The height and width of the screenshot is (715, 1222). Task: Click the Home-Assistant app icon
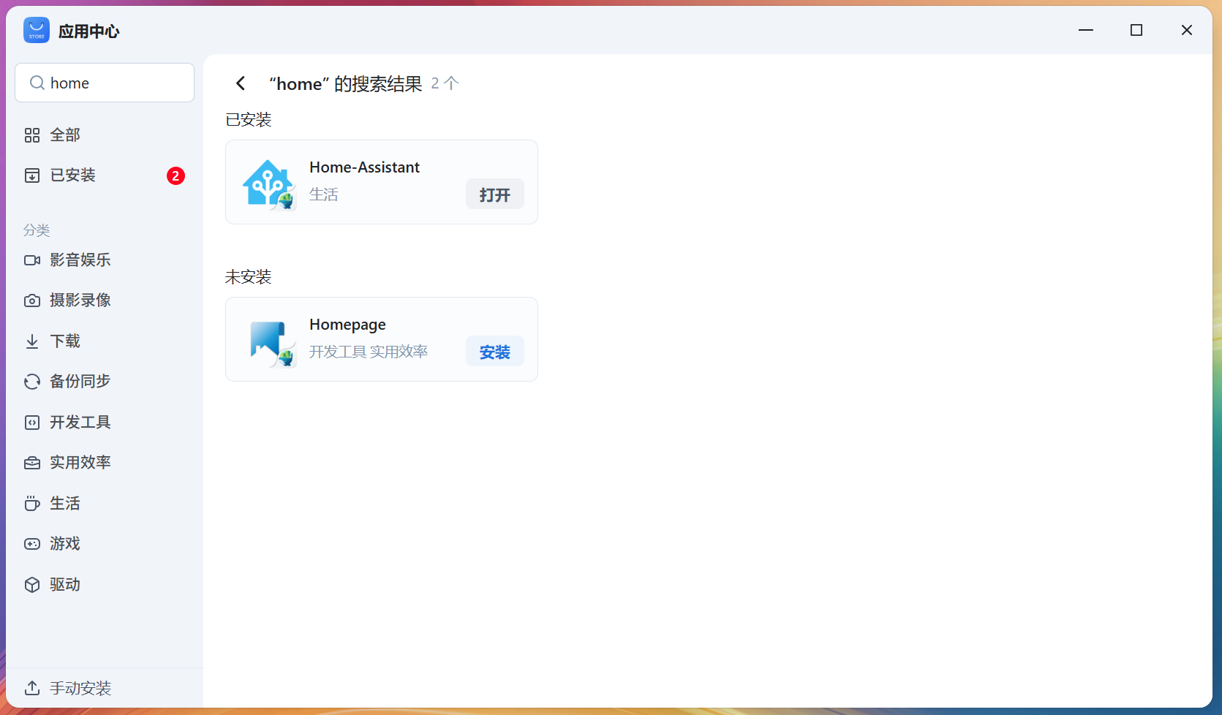[268, 184]
